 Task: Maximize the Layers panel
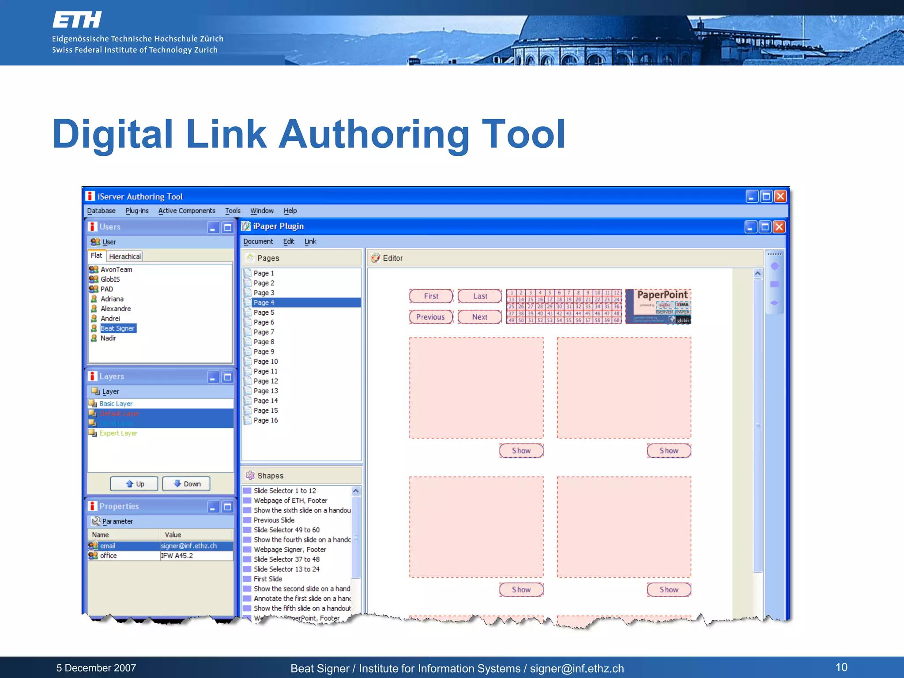(228, 377)
